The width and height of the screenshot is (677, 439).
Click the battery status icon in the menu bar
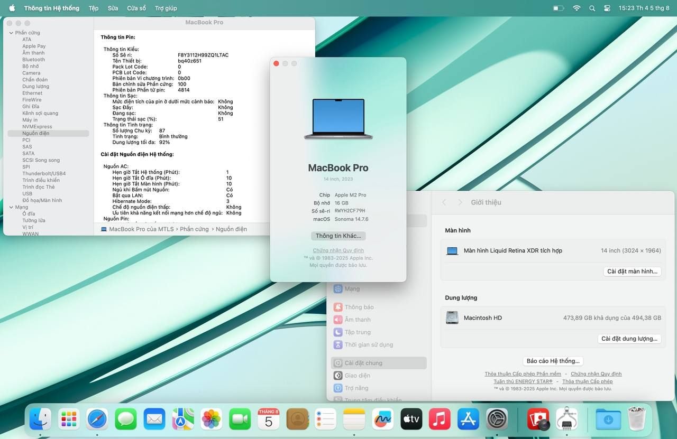[x=559, y=8]
